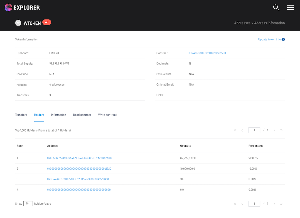Switch to the Transfers tab
The image size is (300, 218).
coord(21,115)
